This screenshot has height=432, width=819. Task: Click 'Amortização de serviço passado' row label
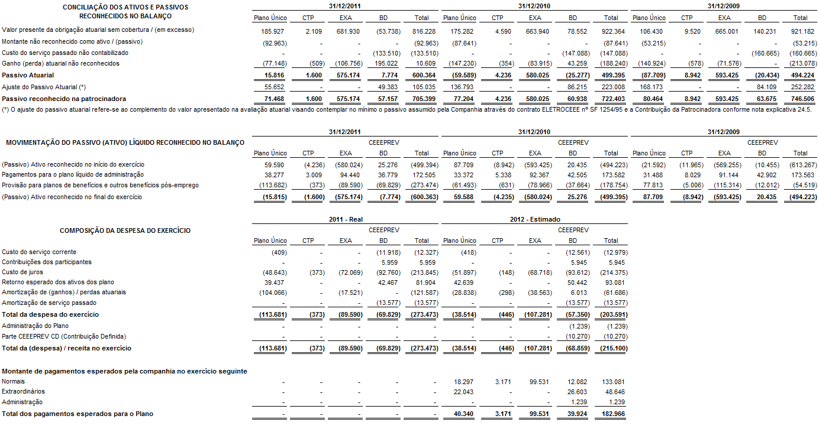49,303
